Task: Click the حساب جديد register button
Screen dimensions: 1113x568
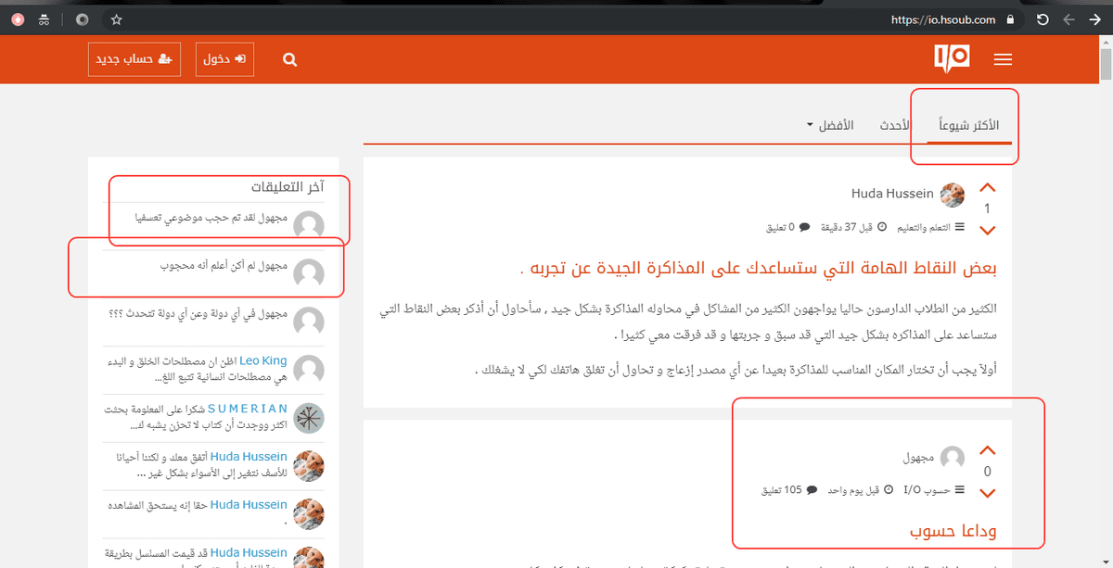Action: coord(135,59)
